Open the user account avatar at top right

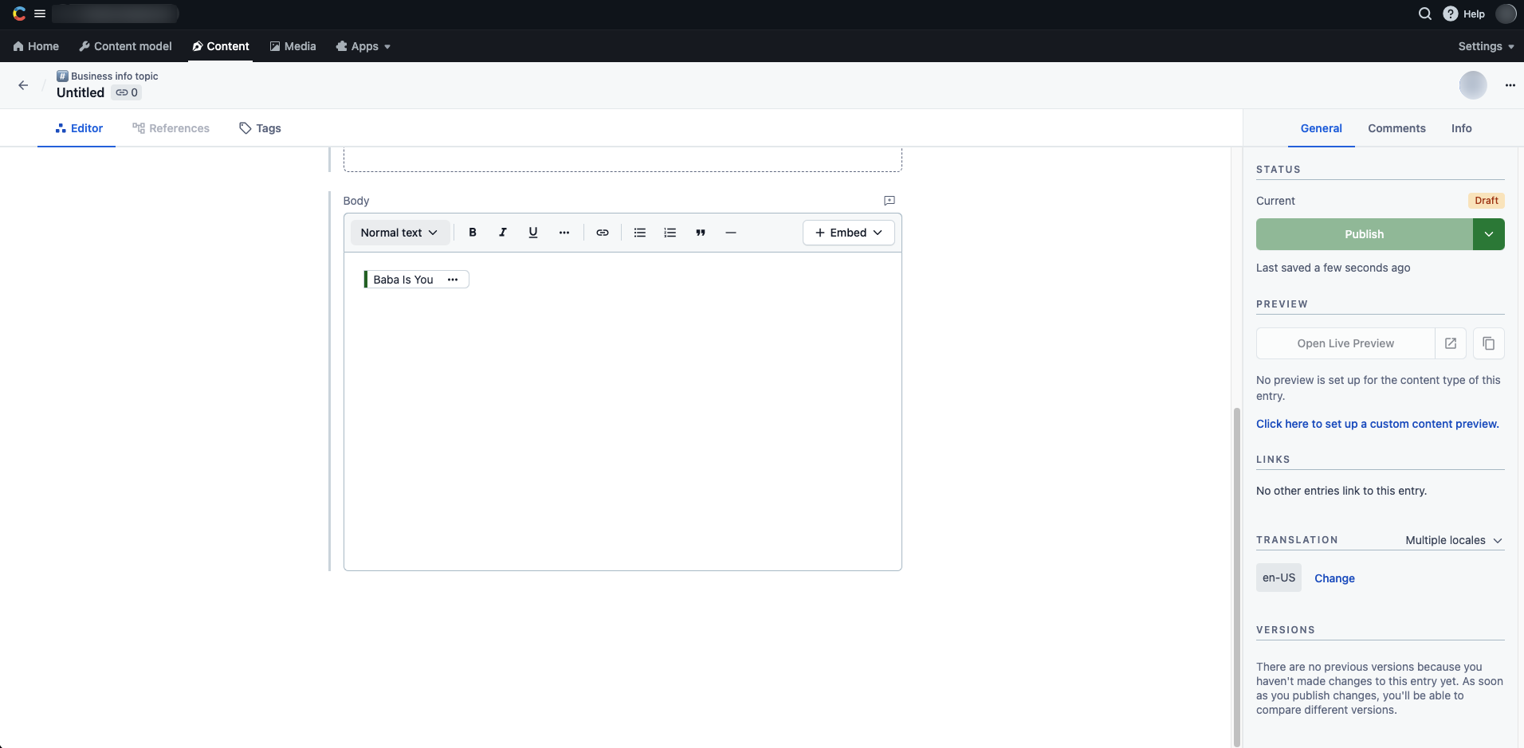pos(1506,14)
